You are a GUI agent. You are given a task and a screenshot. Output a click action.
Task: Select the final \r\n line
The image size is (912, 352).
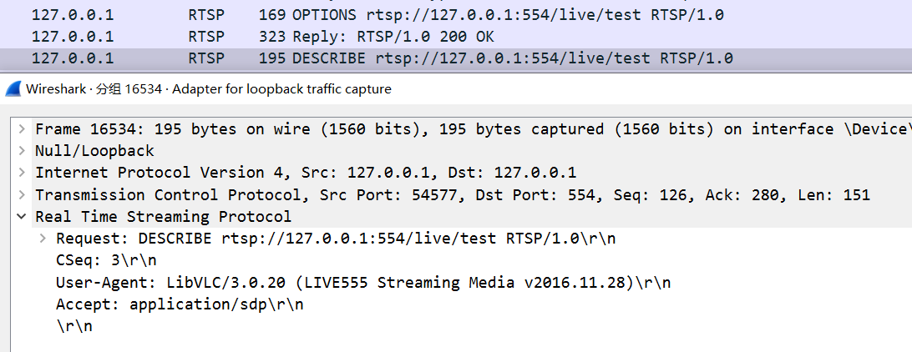(73, 326)
